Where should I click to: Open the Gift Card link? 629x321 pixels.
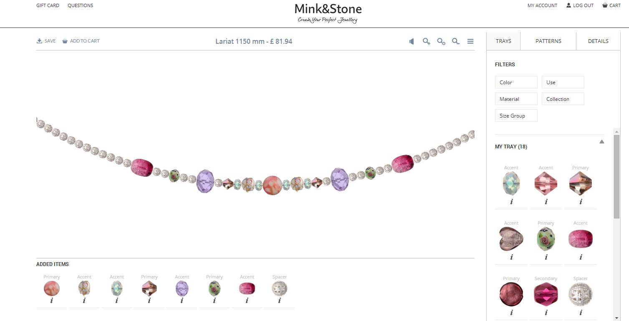click(x=48, y=5)
